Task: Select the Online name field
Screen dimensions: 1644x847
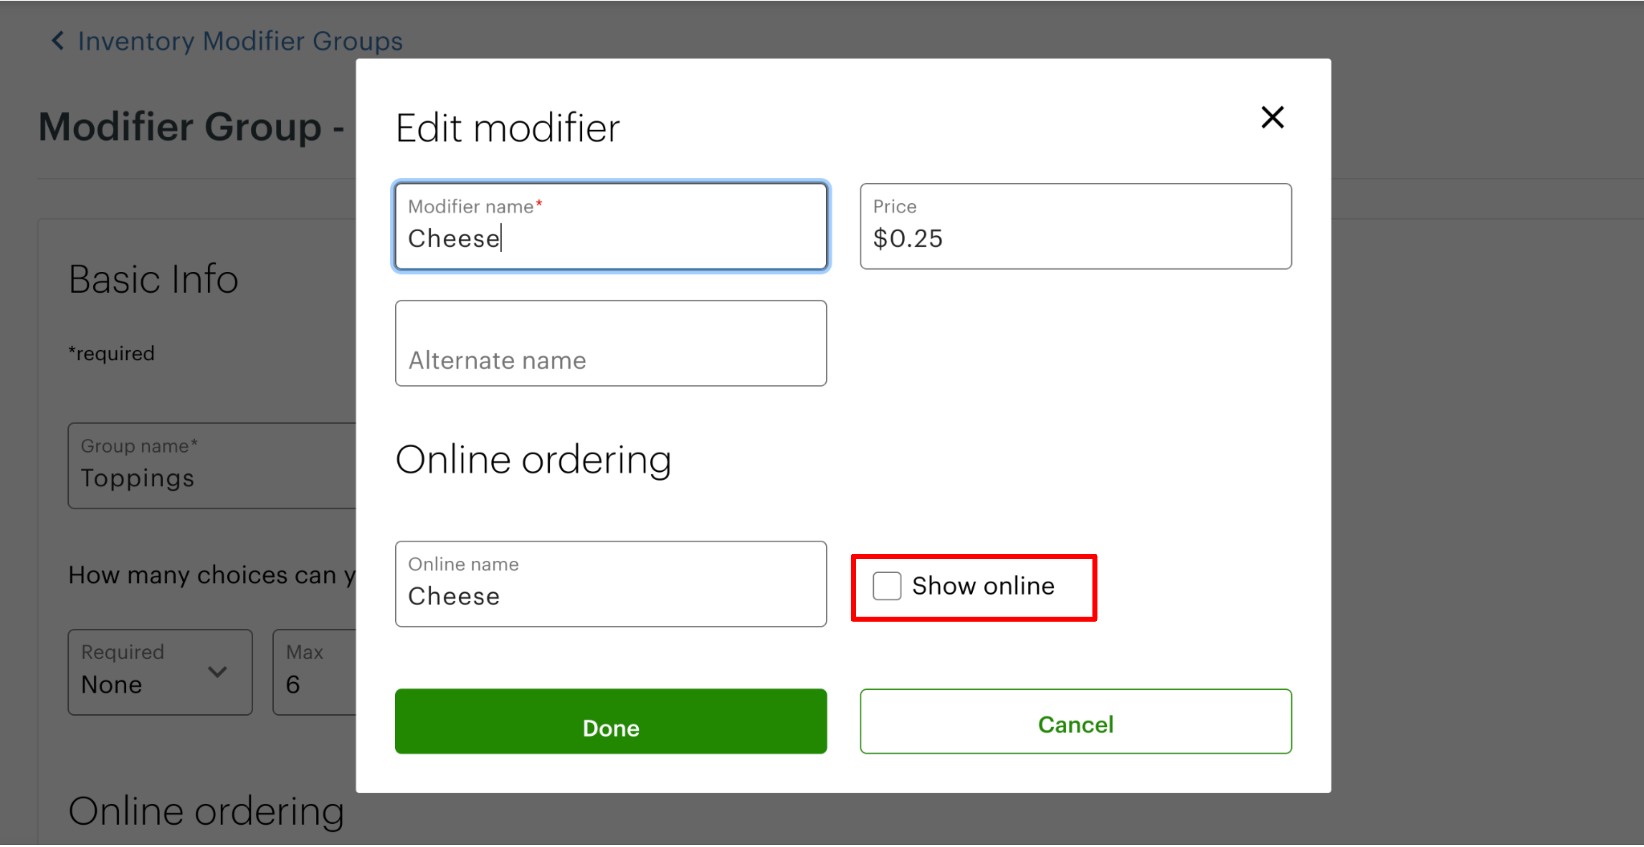Action: 611,584
